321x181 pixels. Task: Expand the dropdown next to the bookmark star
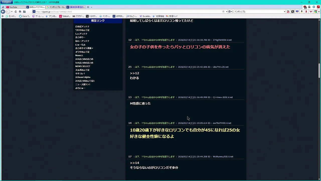[x=226, y=12]
